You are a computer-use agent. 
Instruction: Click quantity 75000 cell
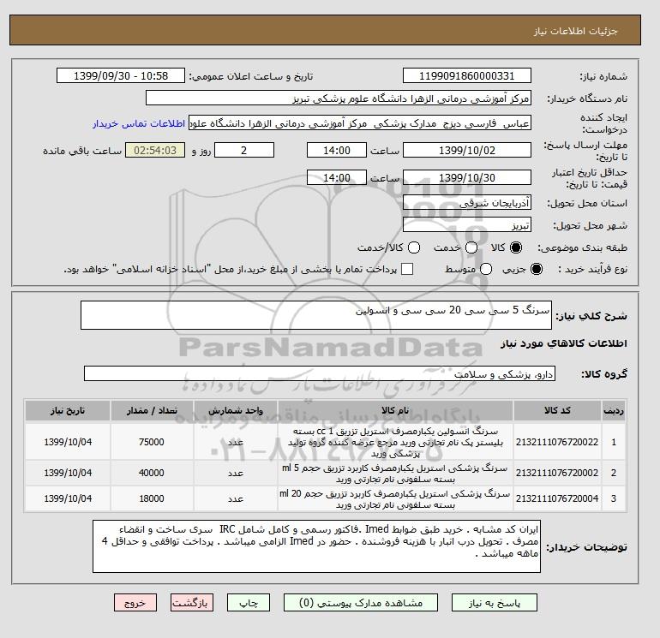152,442
